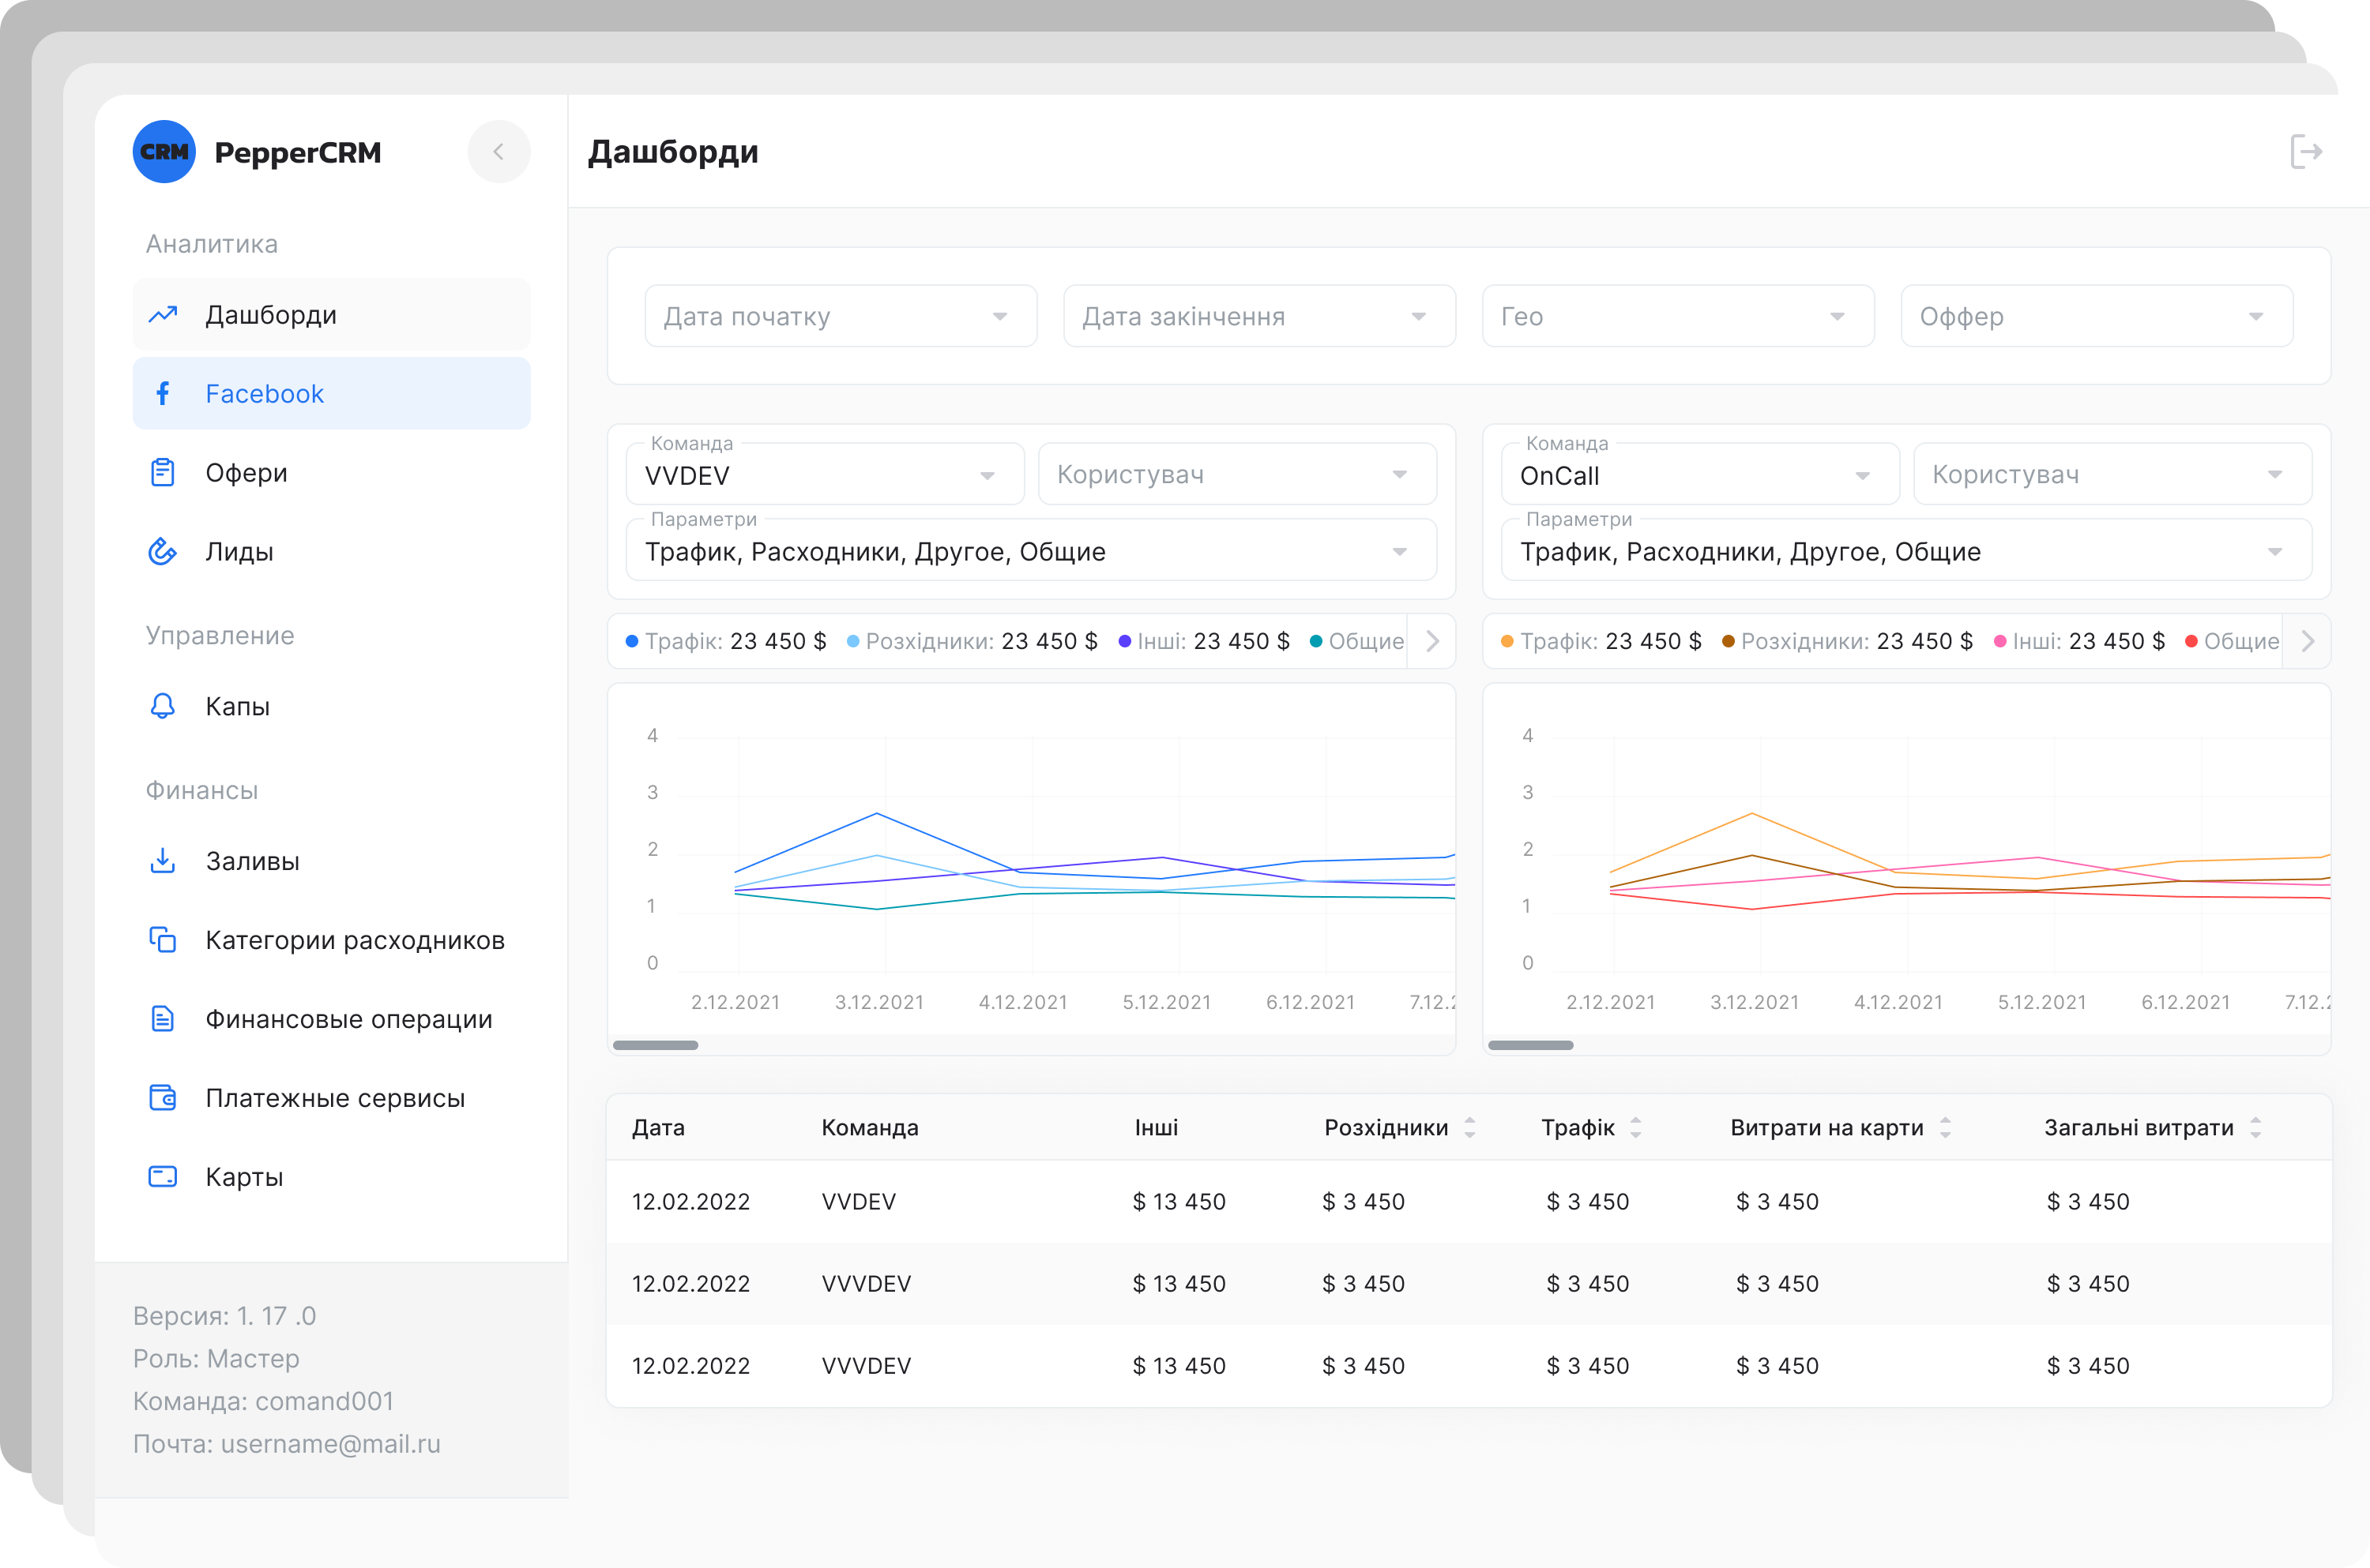Click the logout icon in header
This screenshot has width=2370, height=1568.
click(2305, 152)
